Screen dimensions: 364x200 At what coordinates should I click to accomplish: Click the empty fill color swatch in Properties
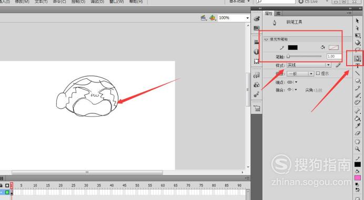[333, 48]
